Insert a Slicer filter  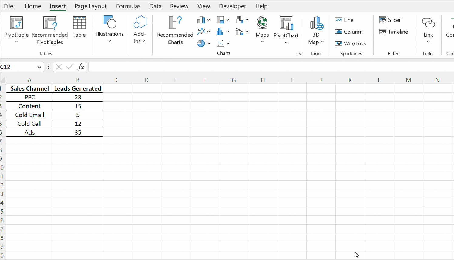[390, 20]
